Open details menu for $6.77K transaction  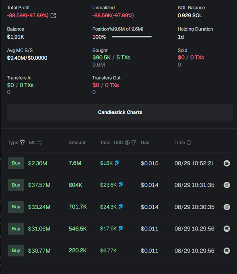point(227,251)
